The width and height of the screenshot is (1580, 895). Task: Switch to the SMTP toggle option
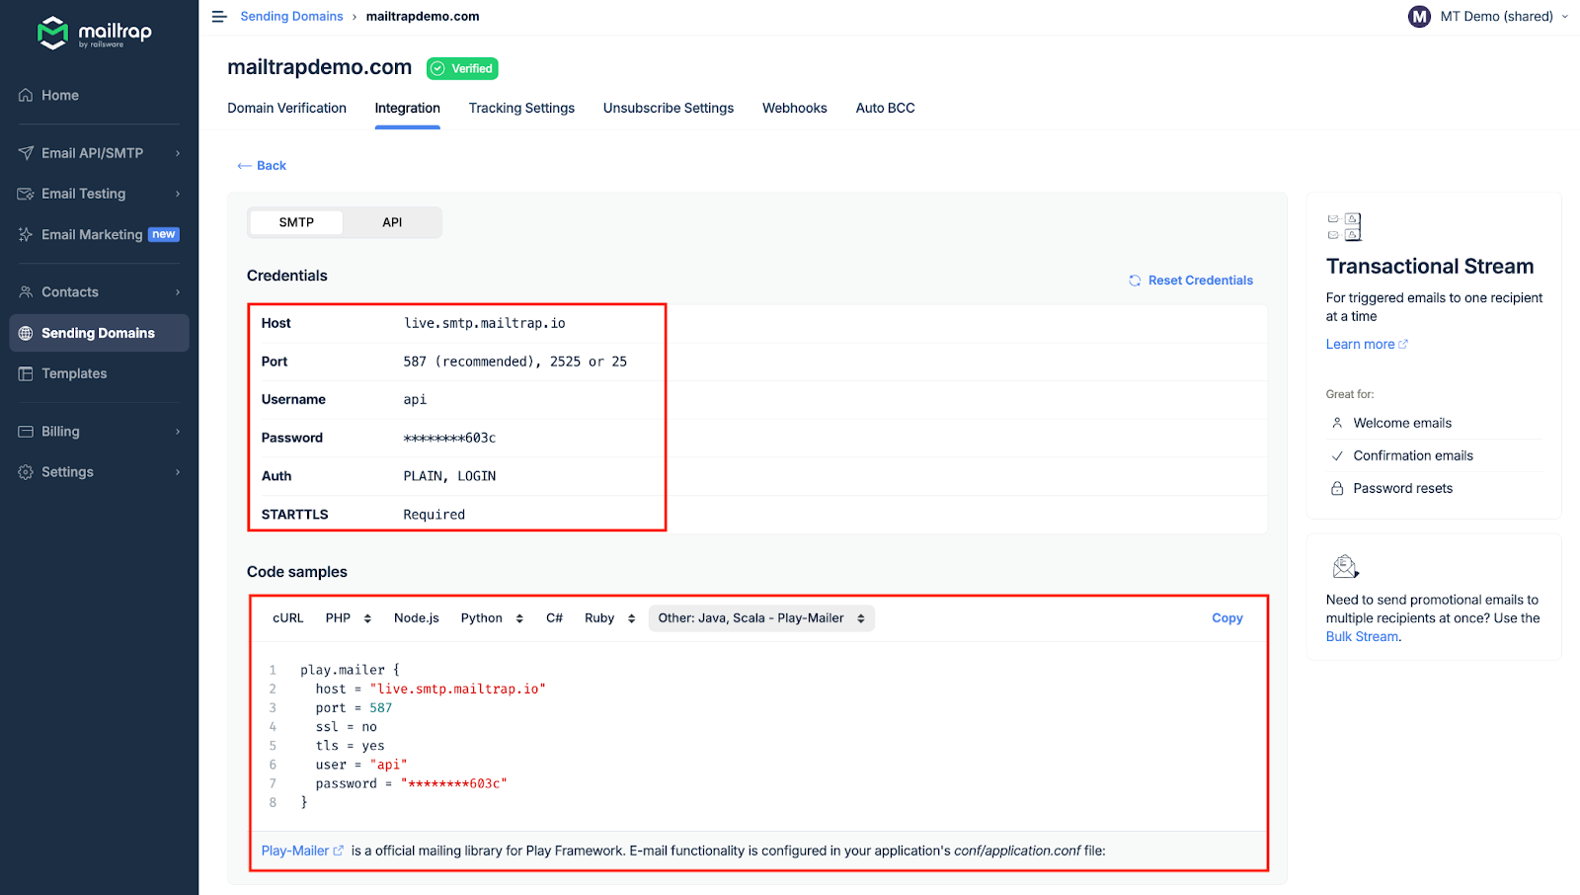pos(296,222)
